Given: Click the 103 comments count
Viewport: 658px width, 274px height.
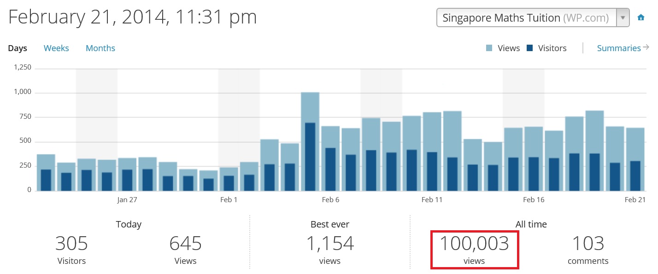Looking at the screenshot, I should pyautogui.click(x=588, y=244).
